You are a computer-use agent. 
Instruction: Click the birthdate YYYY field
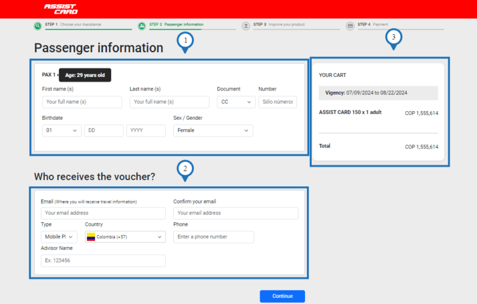pyautogui.click(x=146, y=130)
